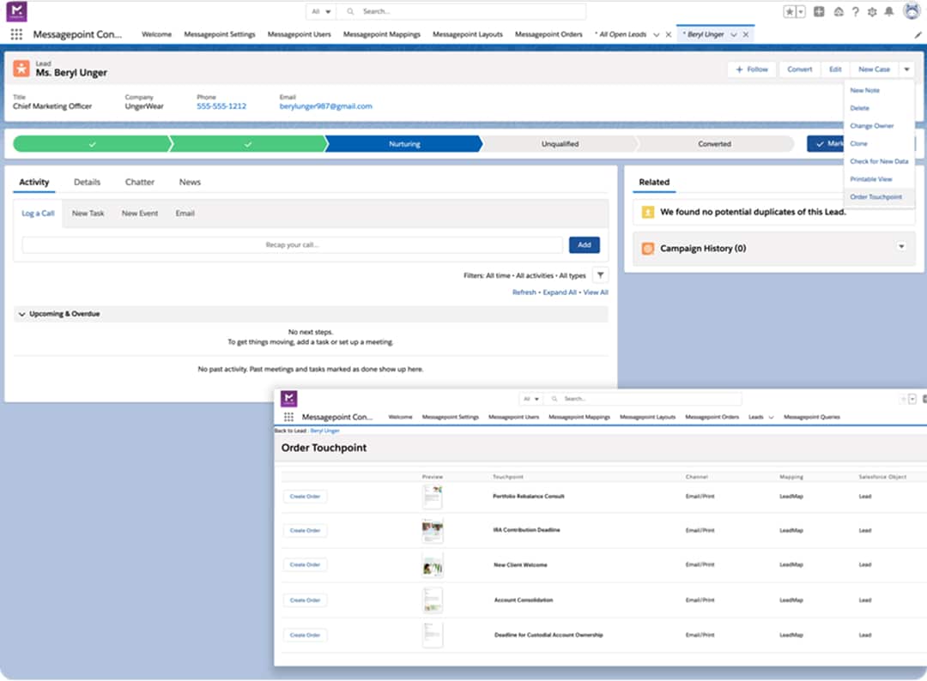The height and width of the screenshot is (681, 927).
Task: Open Messagepoint Orders nav tab
Action: pyautogui.click(x=548, y=34)
